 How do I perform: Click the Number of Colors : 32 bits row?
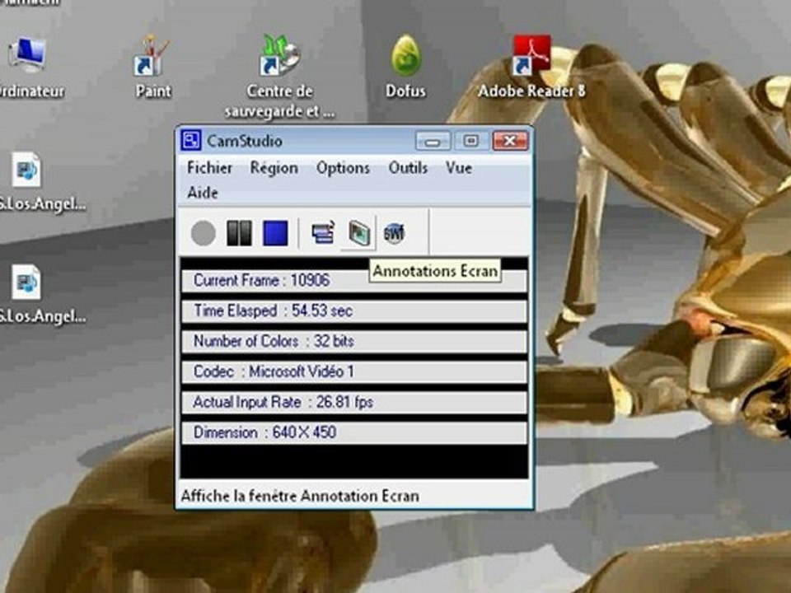354,341
